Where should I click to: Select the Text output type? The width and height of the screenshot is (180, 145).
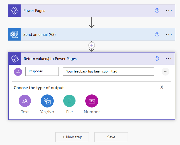(x=25, y=101)
